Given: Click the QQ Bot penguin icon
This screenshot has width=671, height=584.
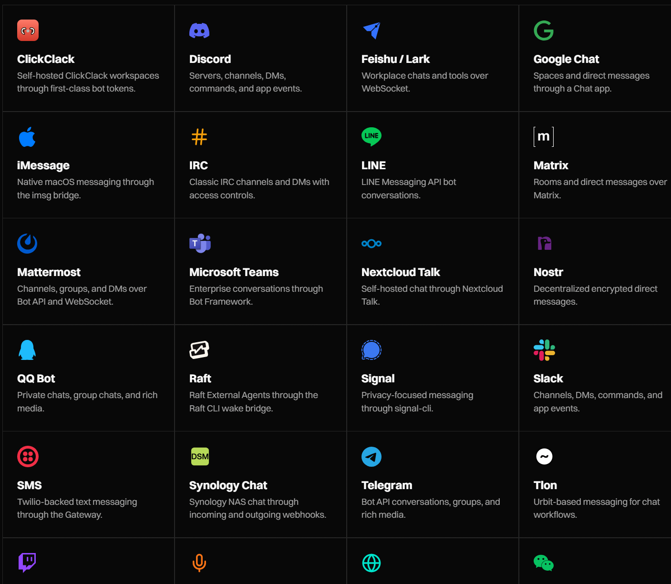Looking at the screenshot, I should click(x=27, y=350).
